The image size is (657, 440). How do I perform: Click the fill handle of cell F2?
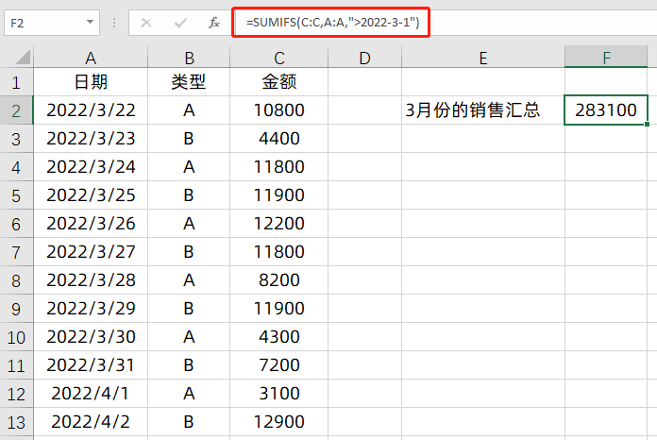[x=648, y=124]
